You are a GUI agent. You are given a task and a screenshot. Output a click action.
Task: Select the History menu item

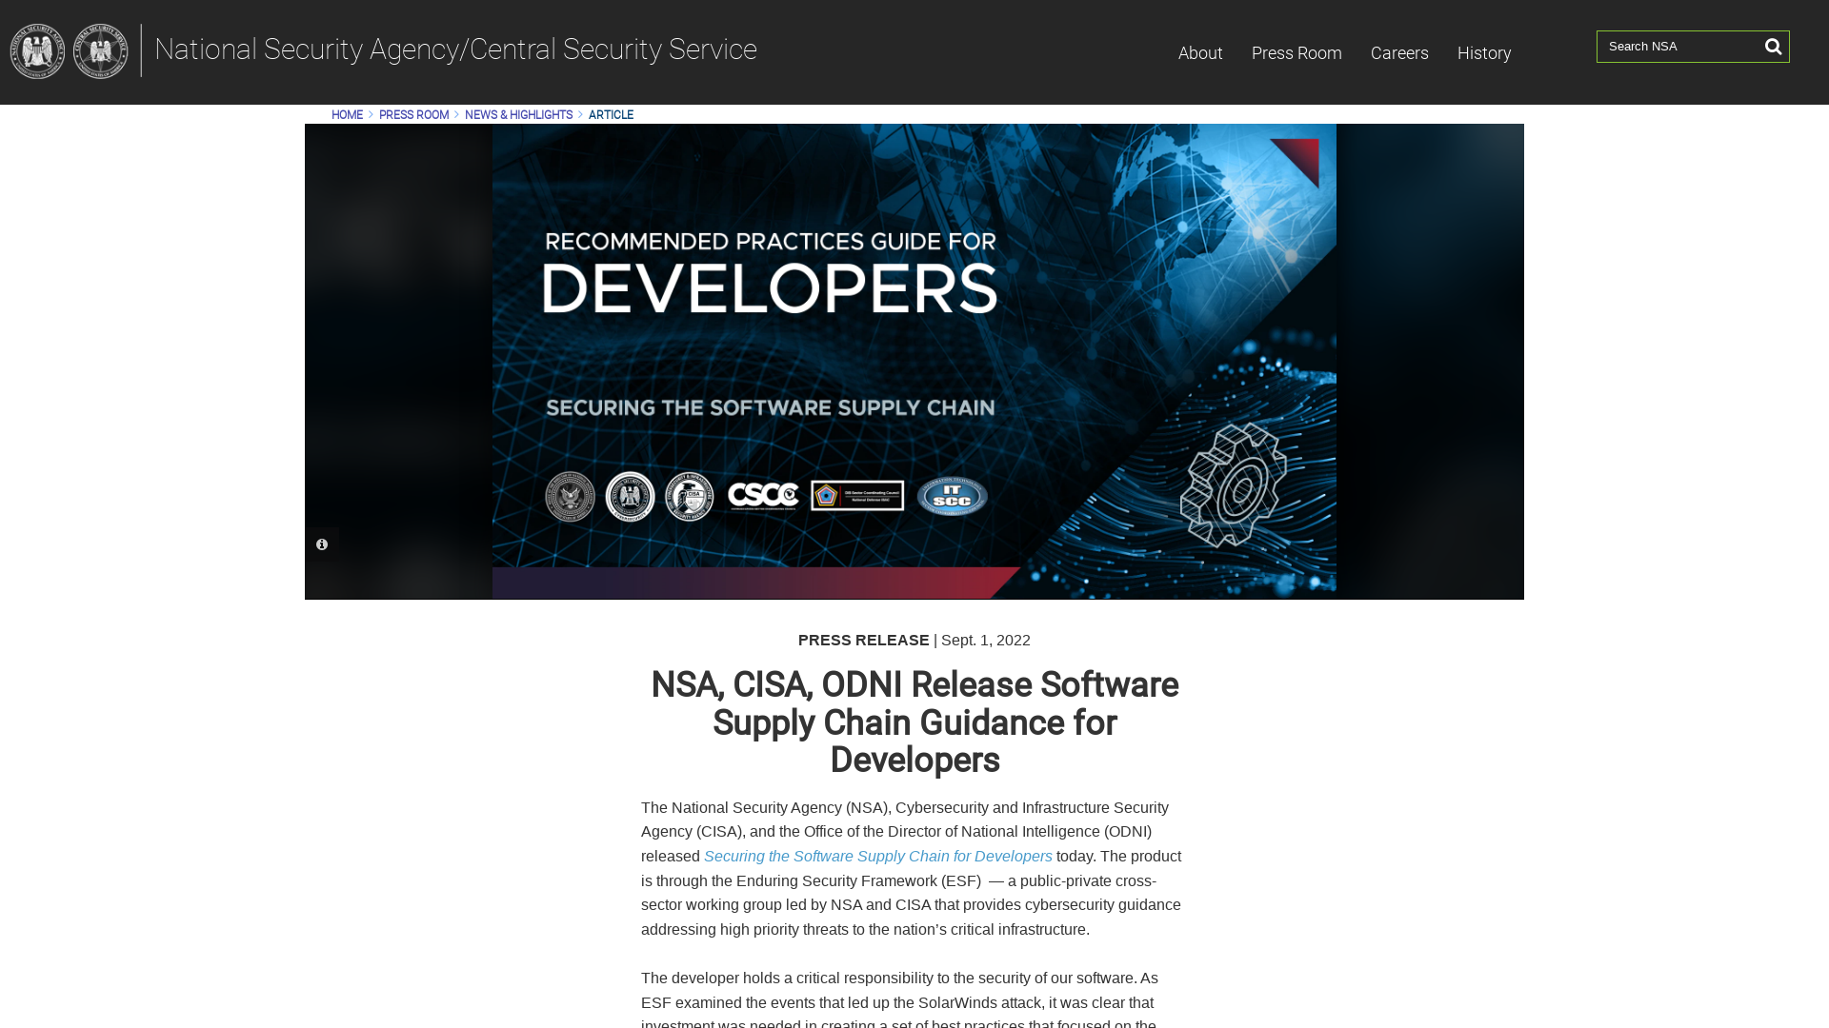(x=1483, y=53)
